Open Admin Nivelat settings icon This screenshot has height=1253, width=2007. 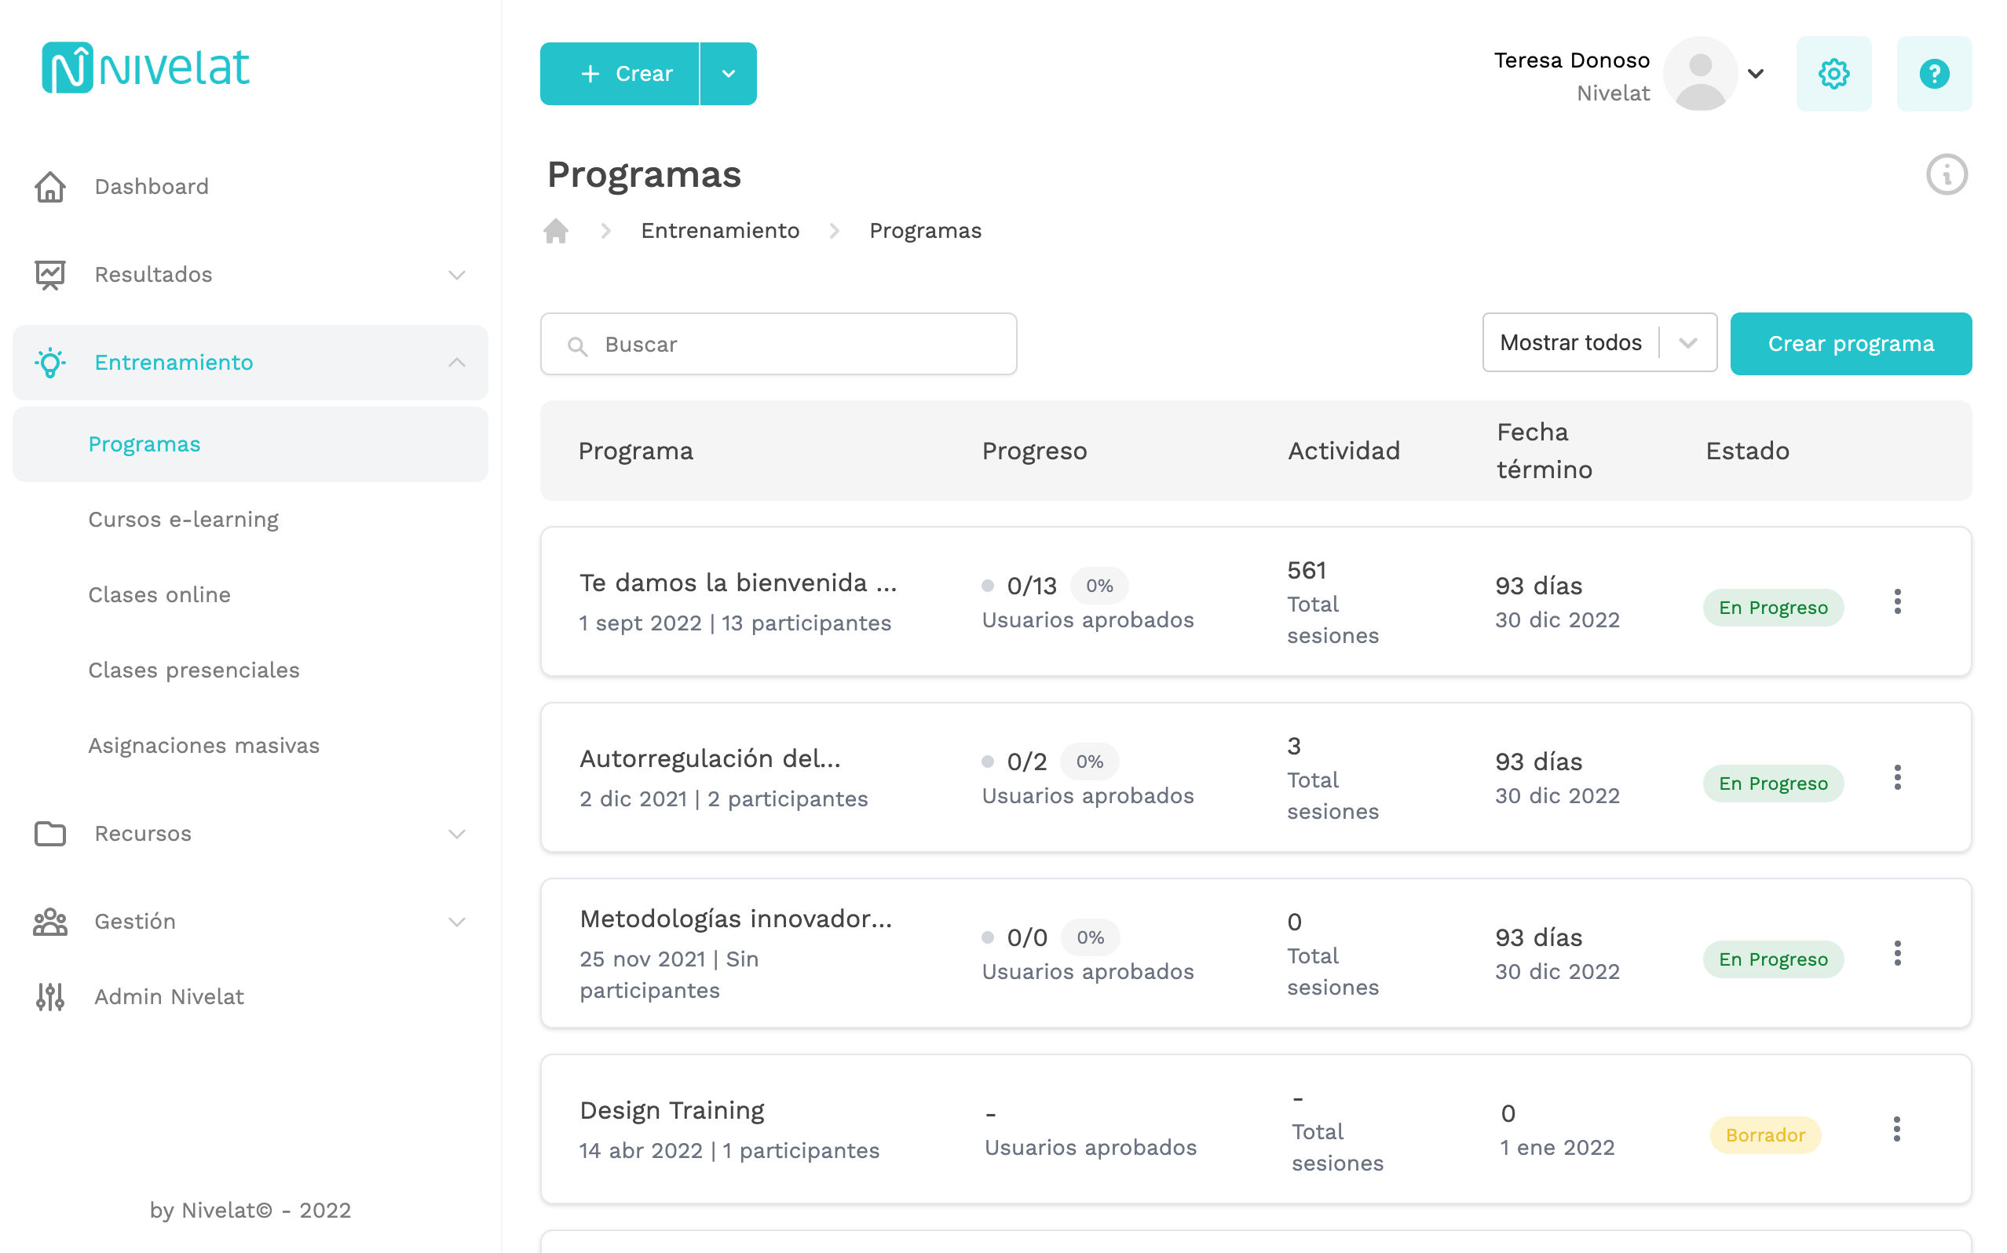point(49,997)
